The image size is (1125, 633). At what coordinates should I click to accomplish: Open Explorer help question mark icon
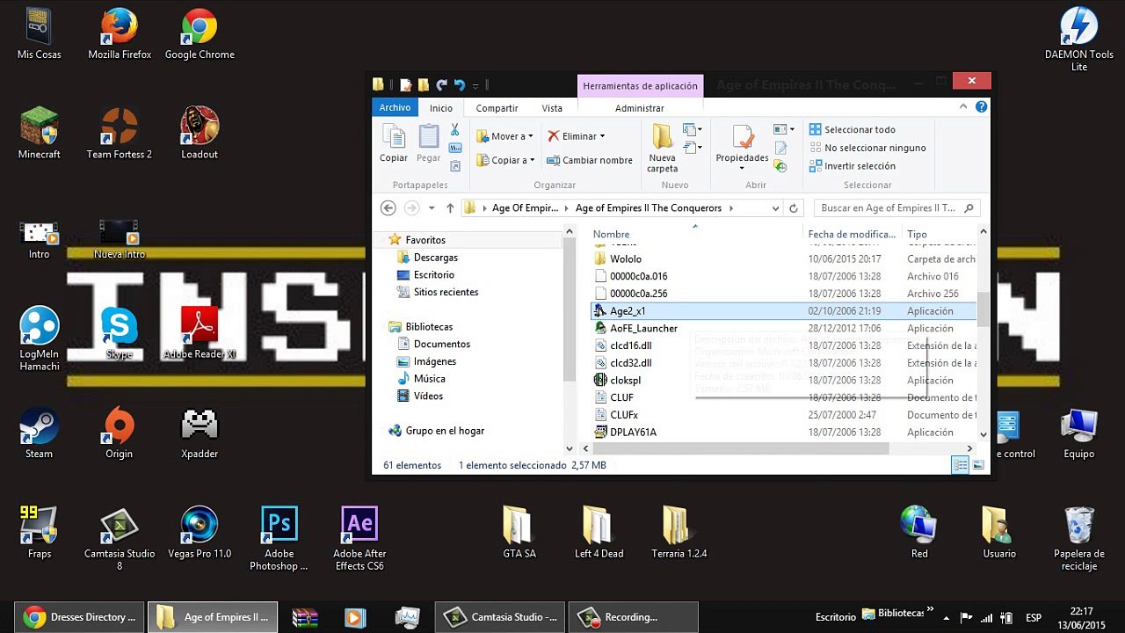pos(981,107)
